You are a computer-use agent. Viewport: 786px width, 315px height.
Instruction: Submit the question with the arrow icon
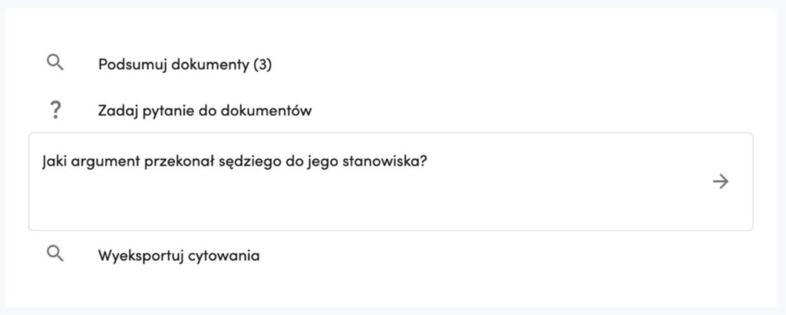coord(720,181)
